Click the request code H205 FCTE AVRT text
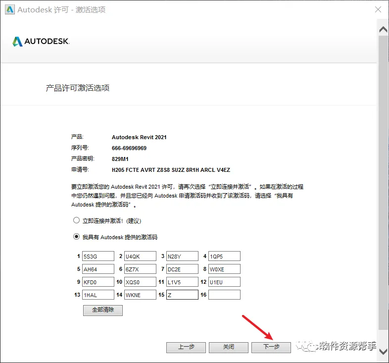Viewport: 389px width, 363px height. 171,170
